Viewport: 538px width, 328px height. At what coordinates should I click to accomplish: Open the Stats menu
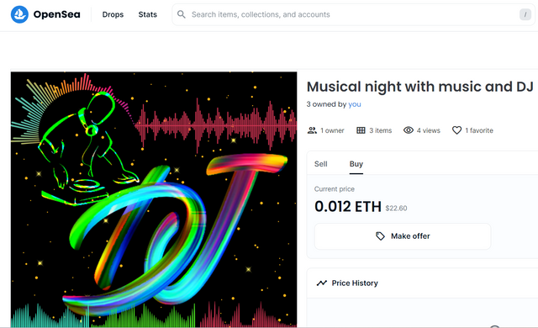coord(148,14)
